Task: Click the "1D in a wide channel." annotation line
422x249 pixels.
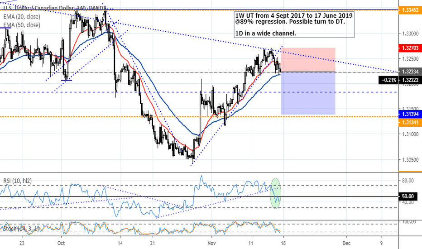Action: tap(266, 34)
